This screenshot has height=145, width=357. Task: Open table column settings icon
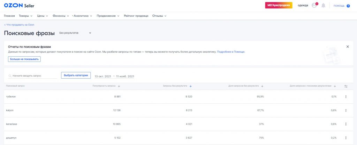346,86
